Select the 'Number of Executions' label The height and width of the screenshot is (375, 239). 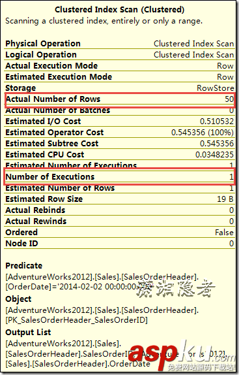[x=50, y=177]
